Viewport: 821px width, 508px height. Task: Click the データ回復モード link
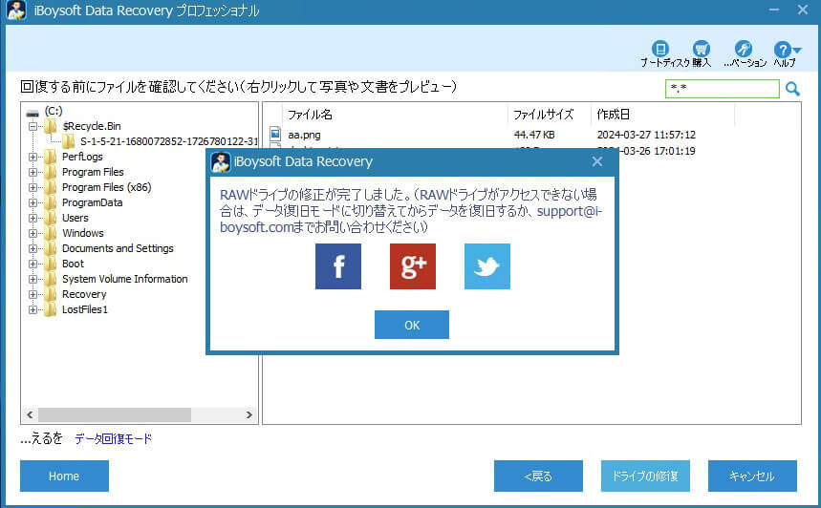[113, 438]
